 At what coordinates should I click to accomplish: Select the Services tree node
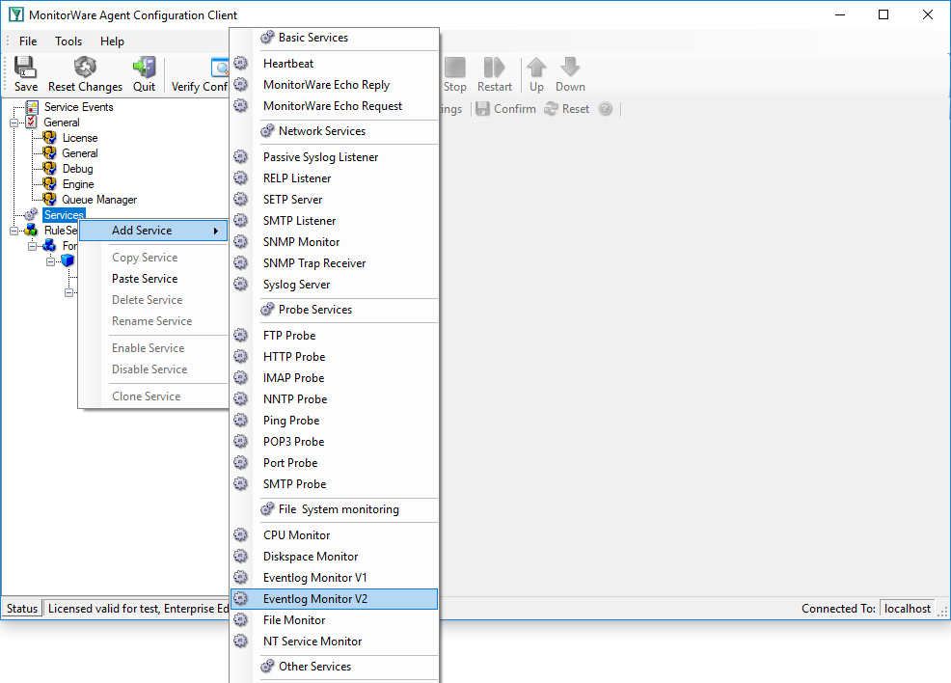(x=64, y=215)
